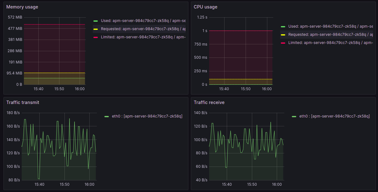Open the CPU usage panel title menu
Screen dimensions: 378x192
pyautogui.click(x=205, y=7)
